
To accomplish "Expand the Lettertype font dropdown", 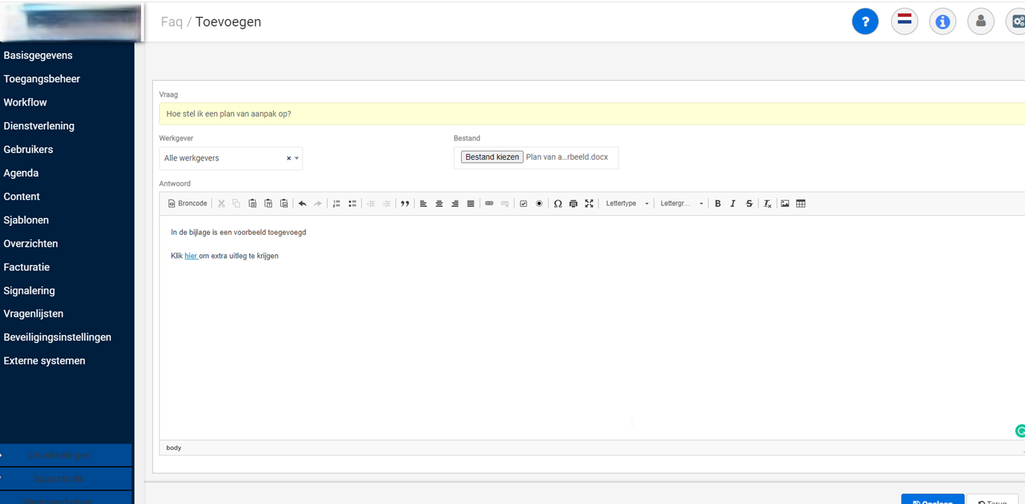I will point(627,204).
